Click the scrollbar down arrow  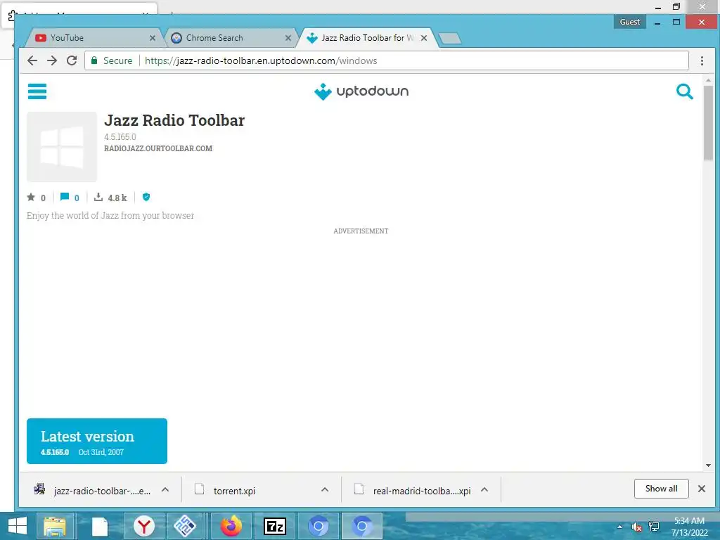click(708, 465)
